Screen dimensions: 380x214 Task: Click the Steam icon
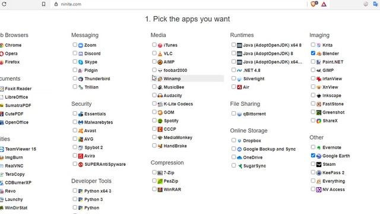pos(319,165)
